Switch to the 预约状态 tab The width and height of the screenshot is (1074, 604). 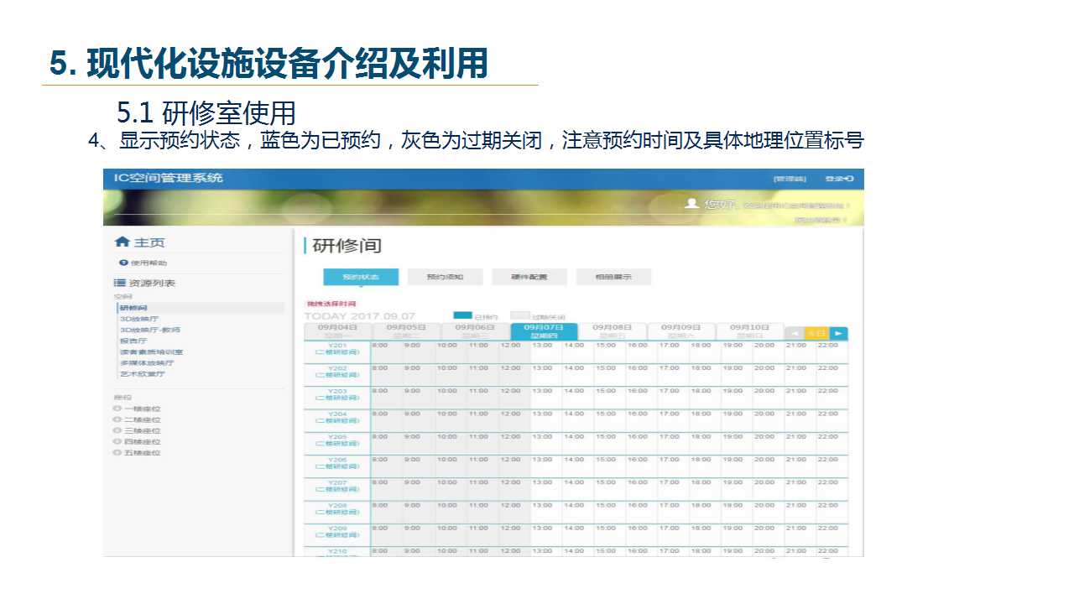361,277
